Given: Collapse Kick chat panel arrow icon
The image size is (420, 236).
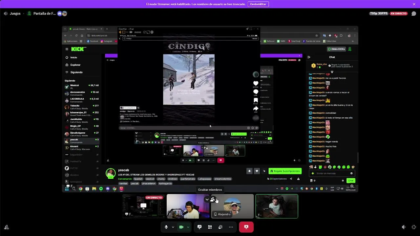Looking at the screenshot, I should click(x=309, y=57).
